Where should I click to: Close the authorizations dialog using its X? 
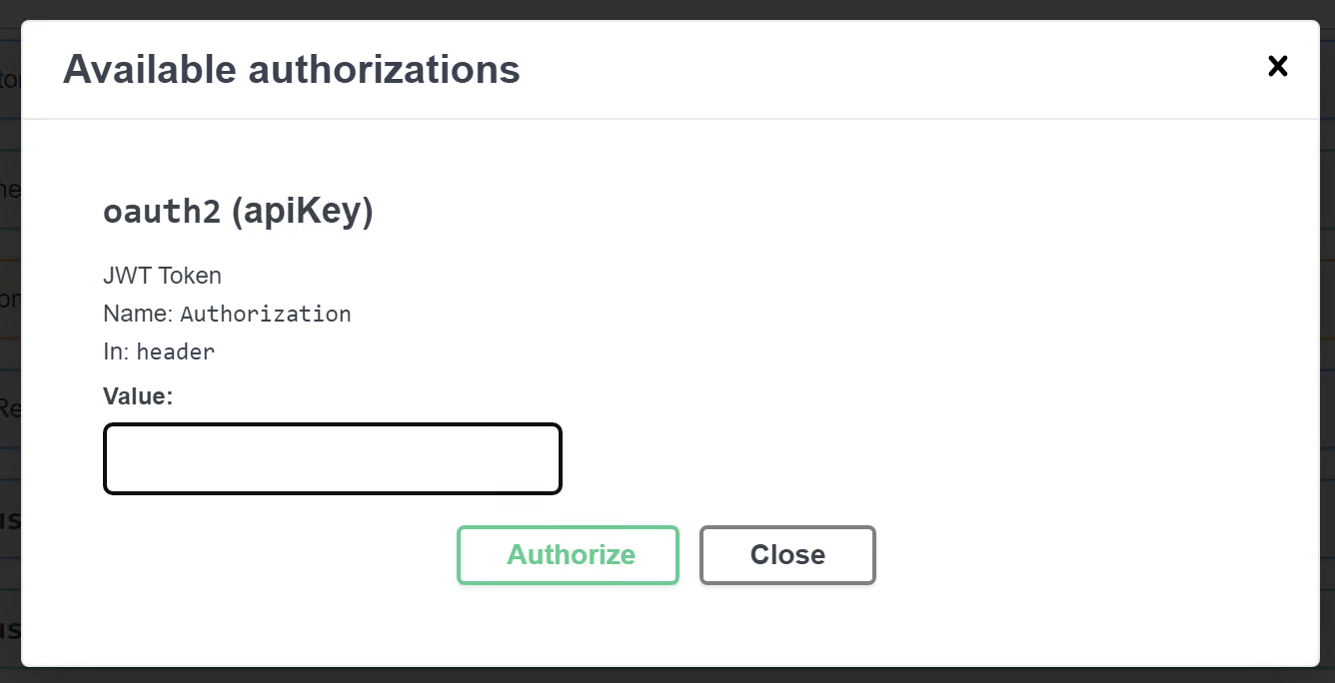click(1278, 66)
